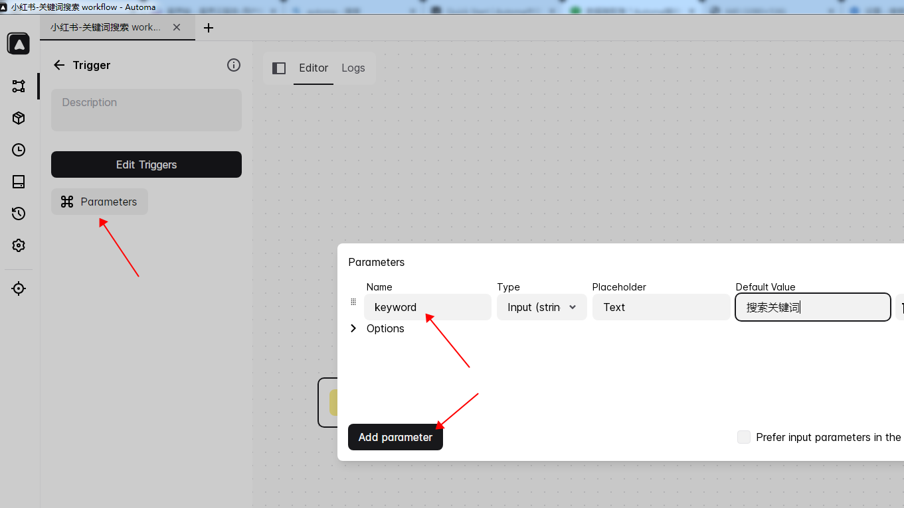
Task: Open the Parameters button
Action: pos(100,202)
